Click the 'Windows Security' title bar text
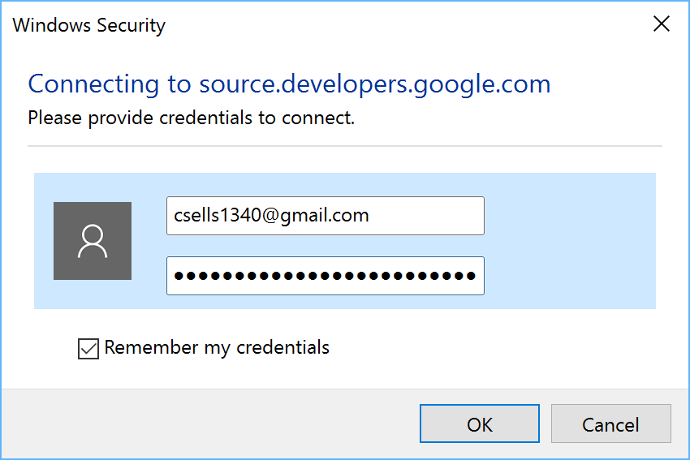Image resolution: width=690 pixels, height=460 pixels. point(89,25)
